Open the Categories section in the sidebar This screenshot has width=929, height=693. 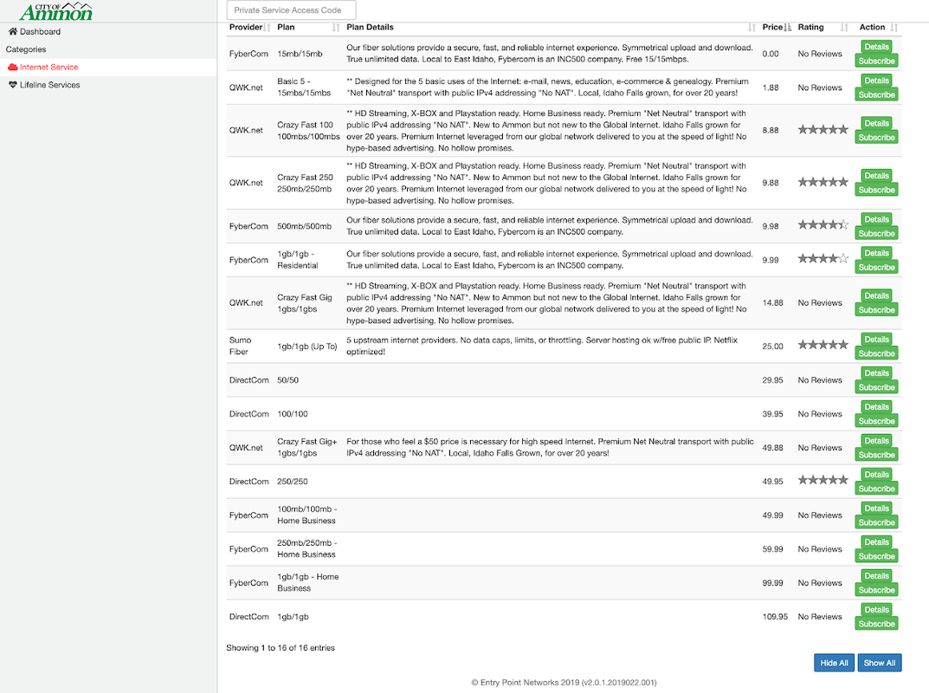coord(26,49)
